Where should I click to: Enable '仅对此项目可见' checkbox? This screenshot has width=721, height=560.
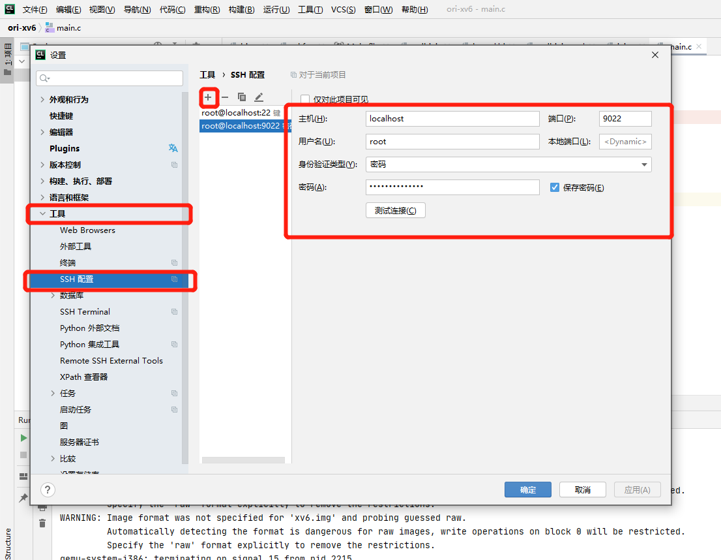tap(304, 99)
